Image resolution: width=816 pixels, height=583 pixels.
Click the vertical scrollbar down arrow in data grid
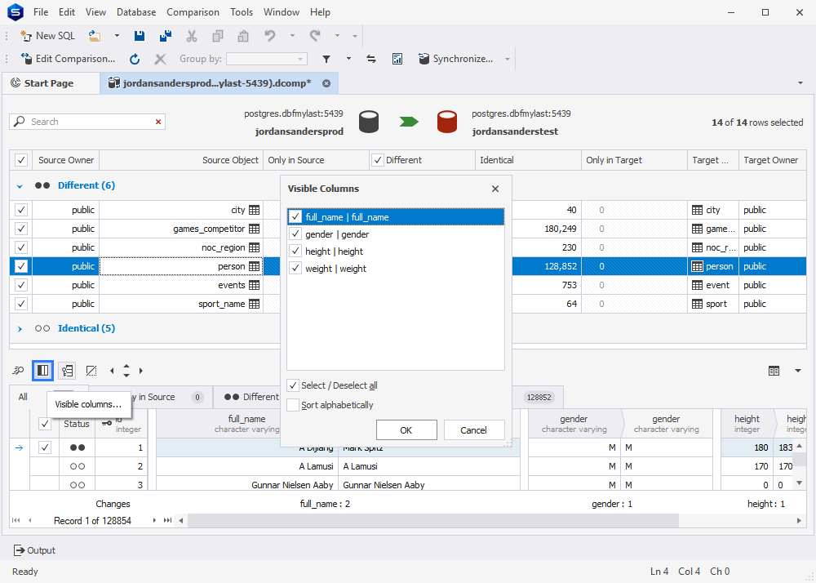coord(800,483)
